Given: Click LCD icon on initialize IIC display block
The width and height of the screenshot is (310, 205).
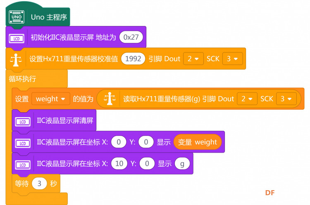Looking at the screenshot, I should point(17,38).
